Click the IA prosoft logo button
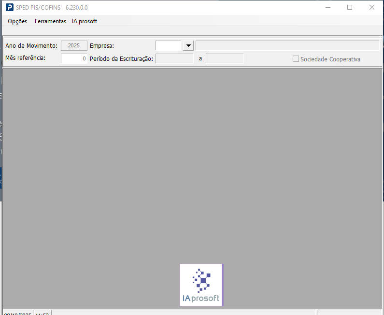This screenshot has height=315, width=384. point(201,285)
